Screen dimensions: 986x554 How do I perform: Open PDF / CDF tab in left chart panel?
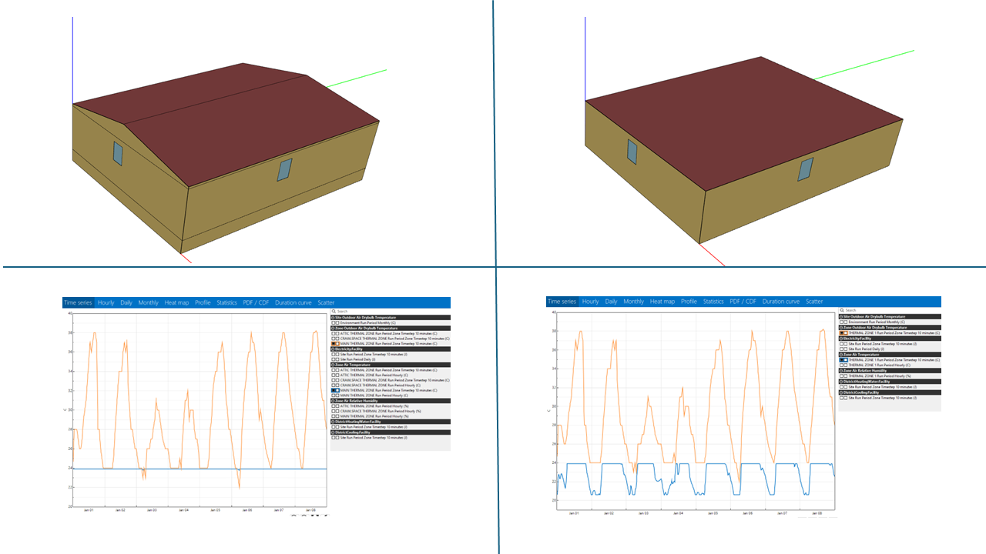point(256,302)
